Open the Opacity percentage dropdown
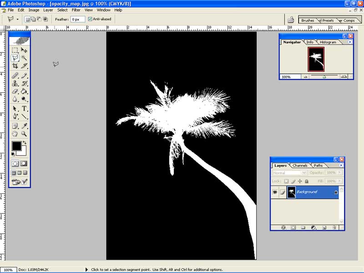364x273 pixels. 339,173
